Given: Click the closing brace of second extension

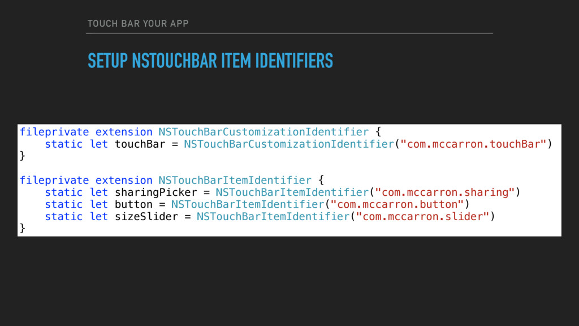Looking at the screenshot, I should (x=22, y=229).
